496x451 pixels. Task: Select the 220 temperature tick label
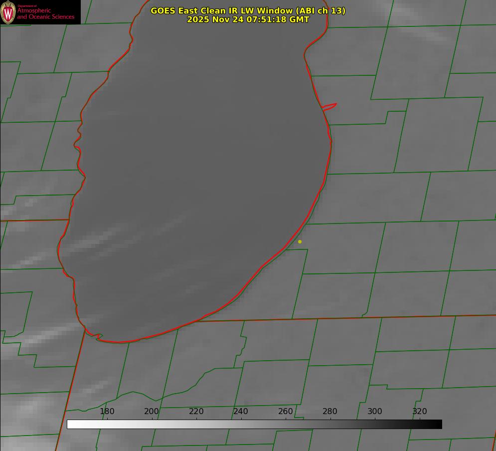(x=196, y=411)
